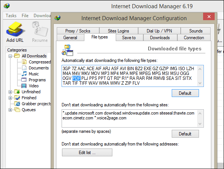Click the Programs category icon
This screenshot has width=224, height=169.
pyautogui.click(x=24, y=79)
